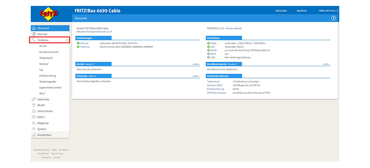This screenshot has height=168, width=370.
Task: Click Handbuch footer link
Action: pos(63,150)
